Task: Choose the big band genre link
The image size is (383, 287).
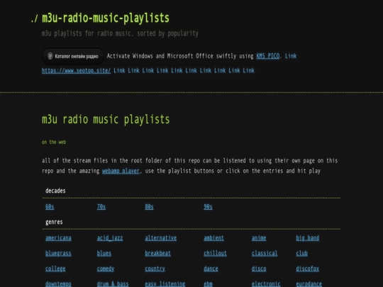Action: (307, 238)
